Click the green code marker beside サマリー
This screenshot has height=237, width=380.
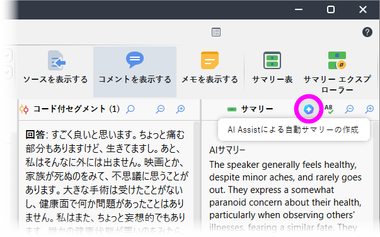tap(232, 109)
